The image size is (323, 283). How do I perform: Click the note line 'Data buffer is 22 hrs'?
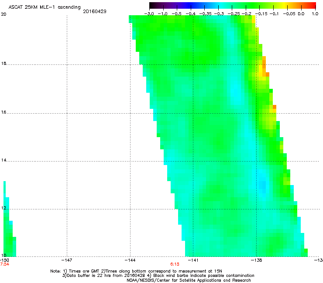[158, 276]
